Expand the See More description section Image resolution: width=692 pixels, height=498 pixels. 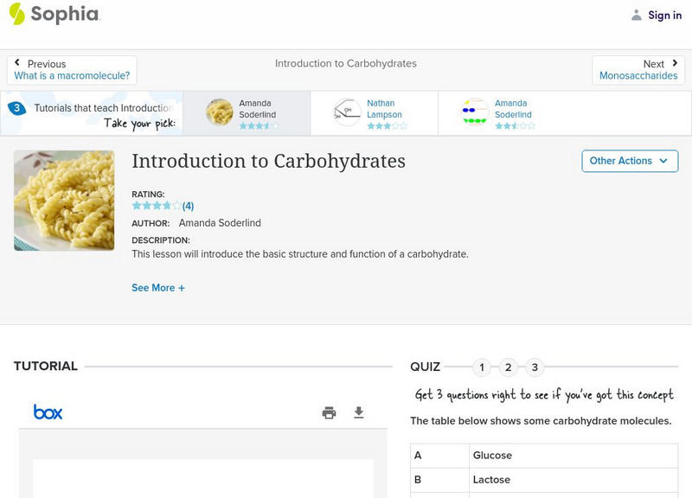[x=158, y=287]
